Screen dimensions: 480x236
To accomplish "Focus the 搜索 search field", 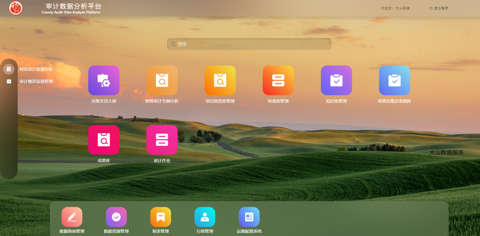I will (249, 44).
